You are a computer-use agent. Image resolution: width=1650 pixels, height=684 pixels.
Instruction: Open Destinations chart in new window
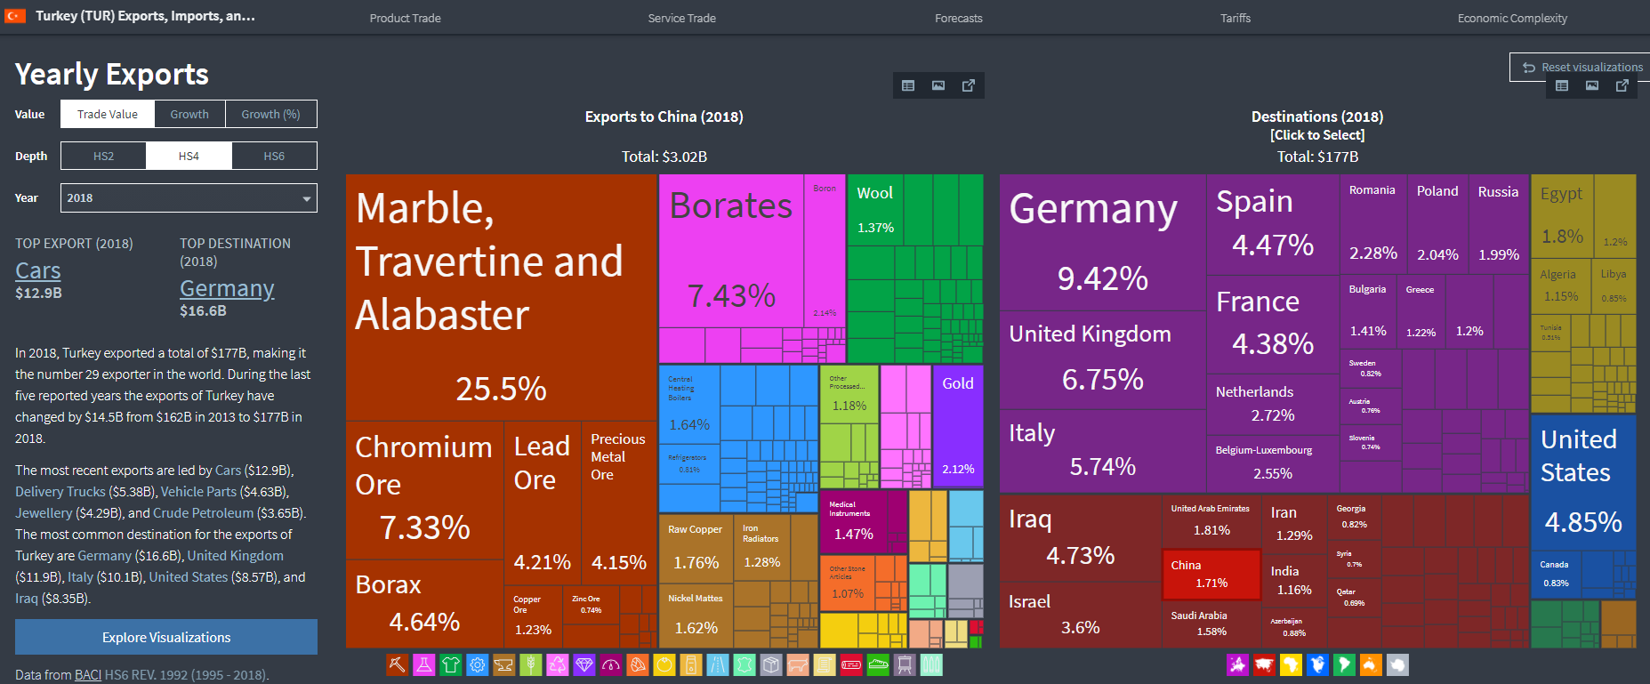click(x=1622, y=85)
